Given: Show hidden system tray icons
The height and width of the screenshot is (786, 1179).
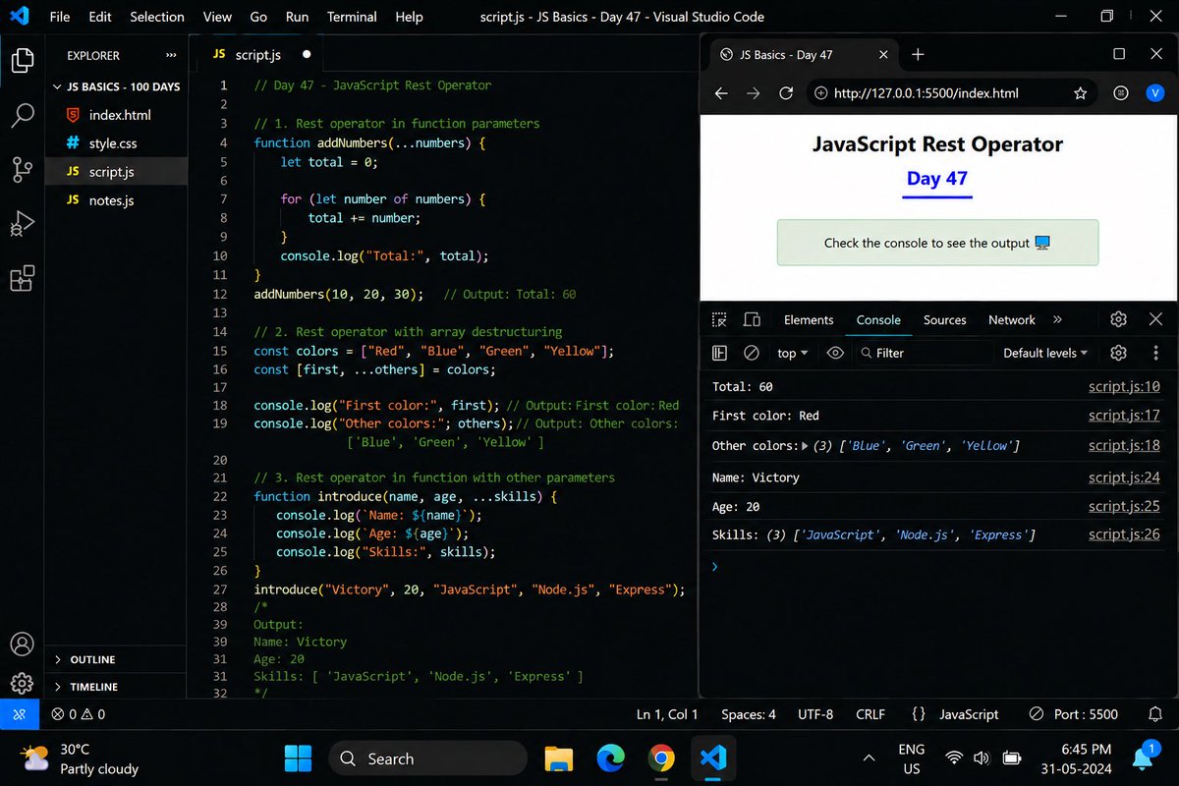Looking at the screenshot, I should point(869,758).
